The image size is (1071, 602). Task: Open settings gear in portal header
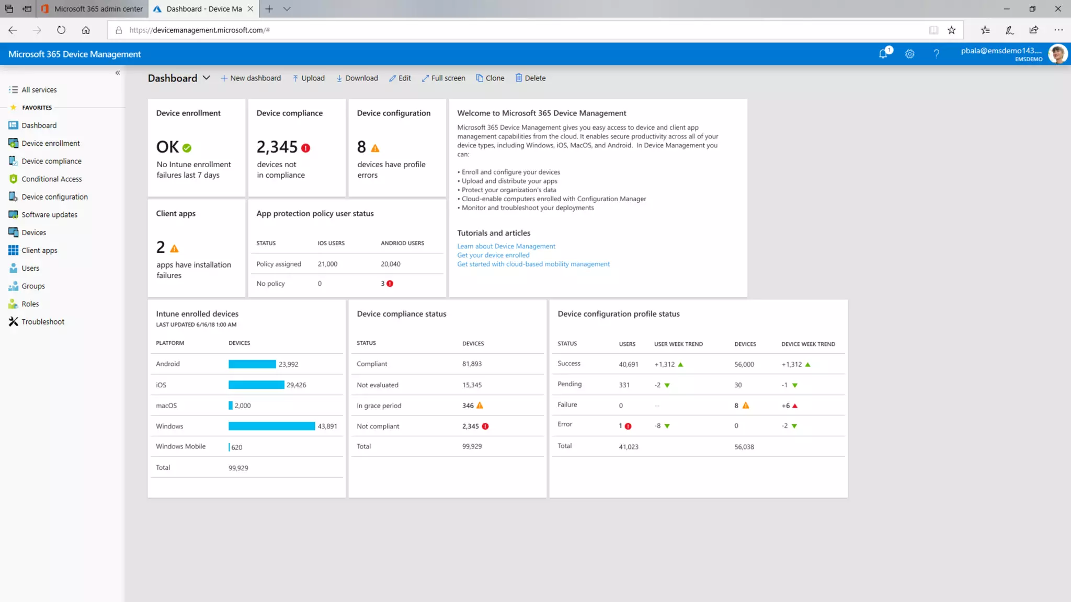coord(909,54)
